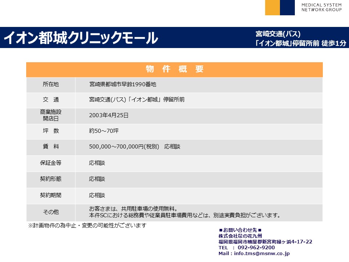Viewport: 349px width, 262px height.
Task: Select the address "福岡県福岡市糟屋郡新宮町緑ヶ浜4-17-22"
Action: point(265,242)
